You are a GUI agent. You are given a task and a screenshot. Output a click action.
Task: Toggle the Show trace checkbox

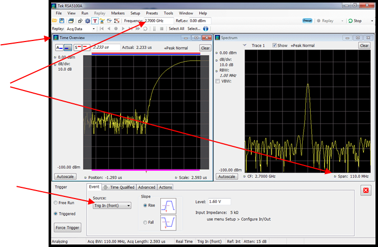[275, 46]
